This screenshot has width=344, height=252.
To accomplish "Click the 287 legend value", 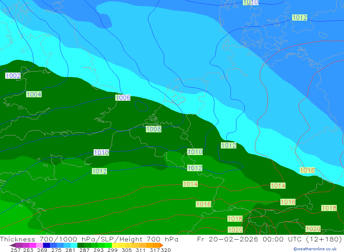I will click(x=84, y=250).
